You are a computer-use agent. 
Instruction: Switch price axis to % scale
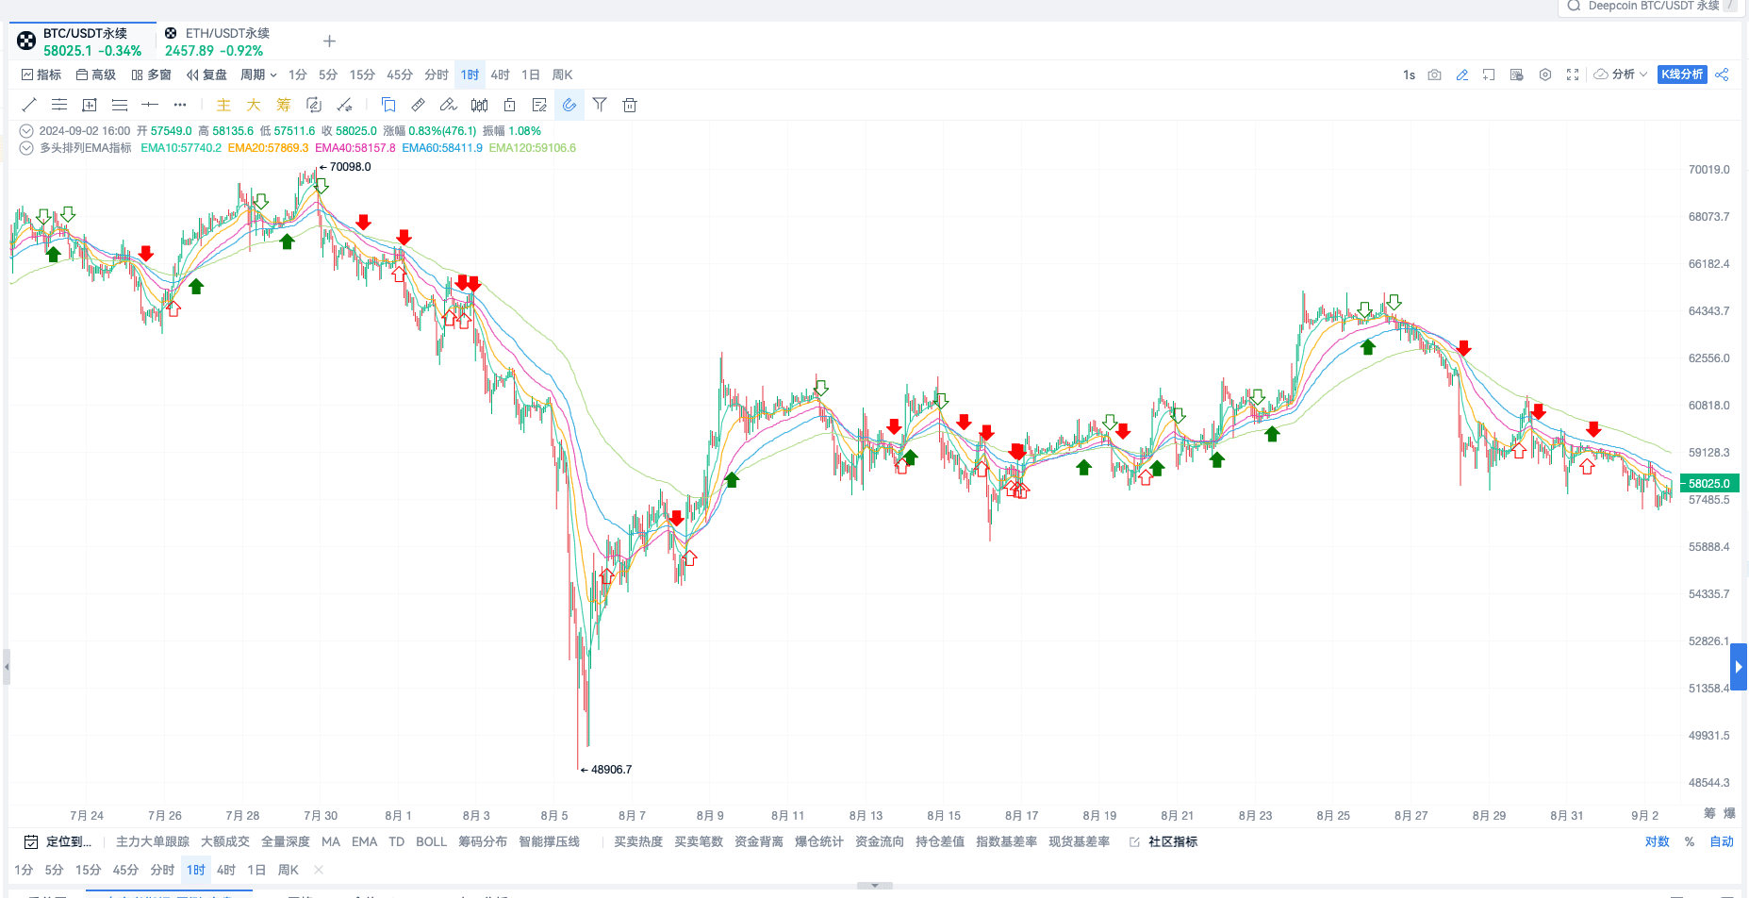click(x=1690, y=841)
